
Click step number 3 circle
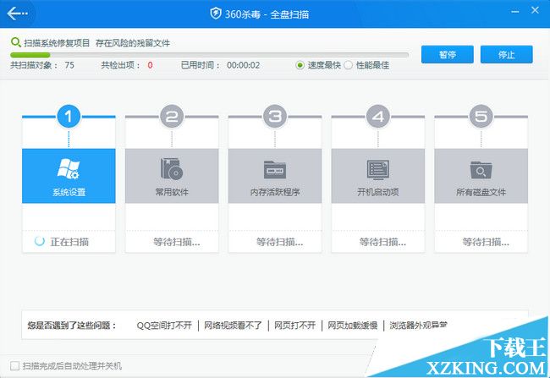click(274, 116)
